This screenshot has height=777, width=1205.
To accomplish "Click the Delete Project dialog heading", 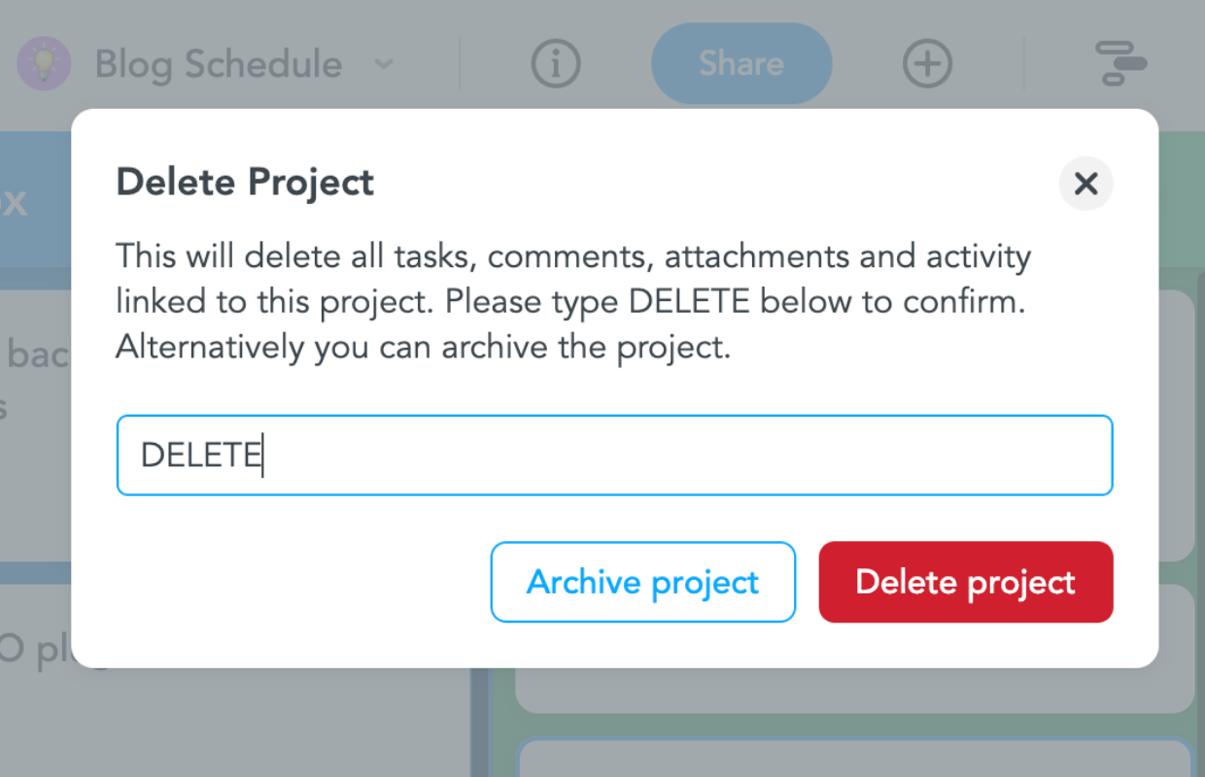I will [x=245, y=183].
